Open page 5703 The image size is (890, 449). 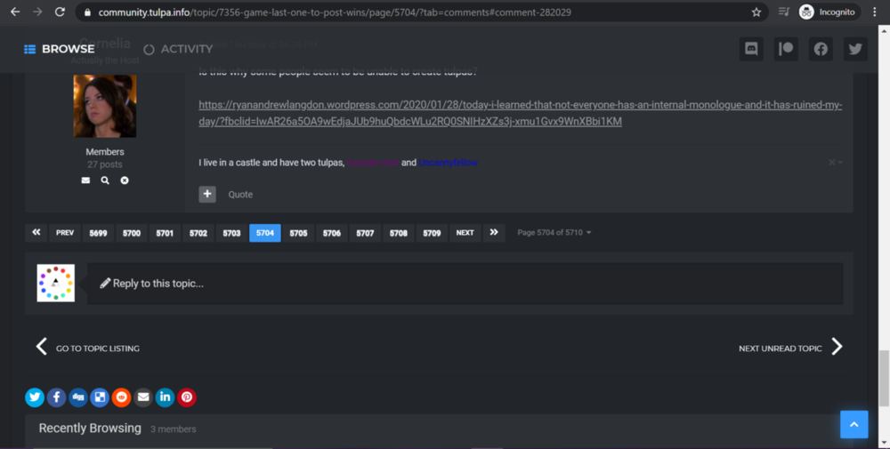[231, 233]
